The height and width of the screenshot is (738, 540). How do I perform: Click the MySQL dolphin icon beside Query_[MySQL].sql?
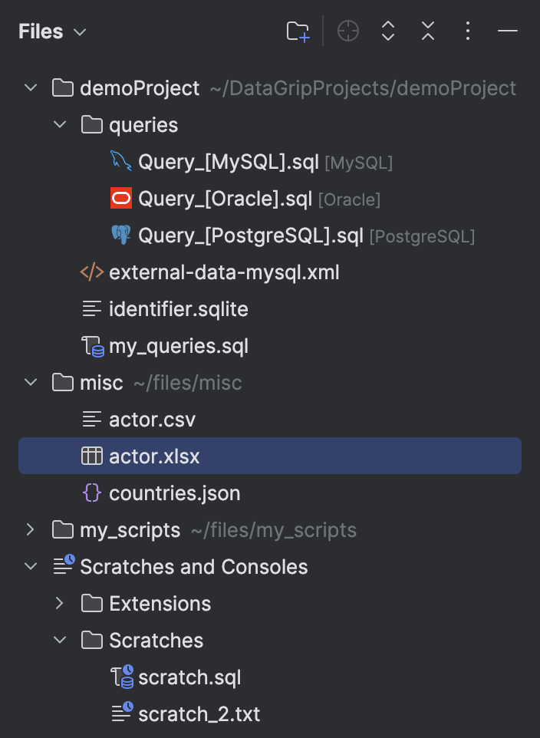click(x=120, y=161)
